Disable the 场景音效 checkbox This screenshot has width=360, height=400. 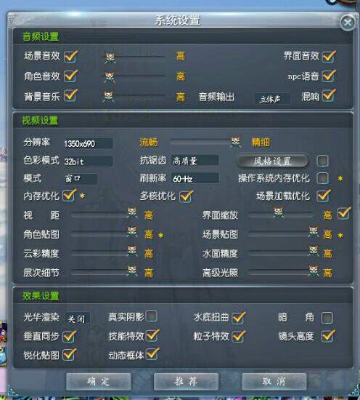pos(70,57)
